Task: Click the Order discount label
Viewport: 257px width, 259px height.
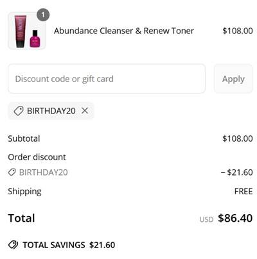Action: pyautogui.click(x=37, y=157)
